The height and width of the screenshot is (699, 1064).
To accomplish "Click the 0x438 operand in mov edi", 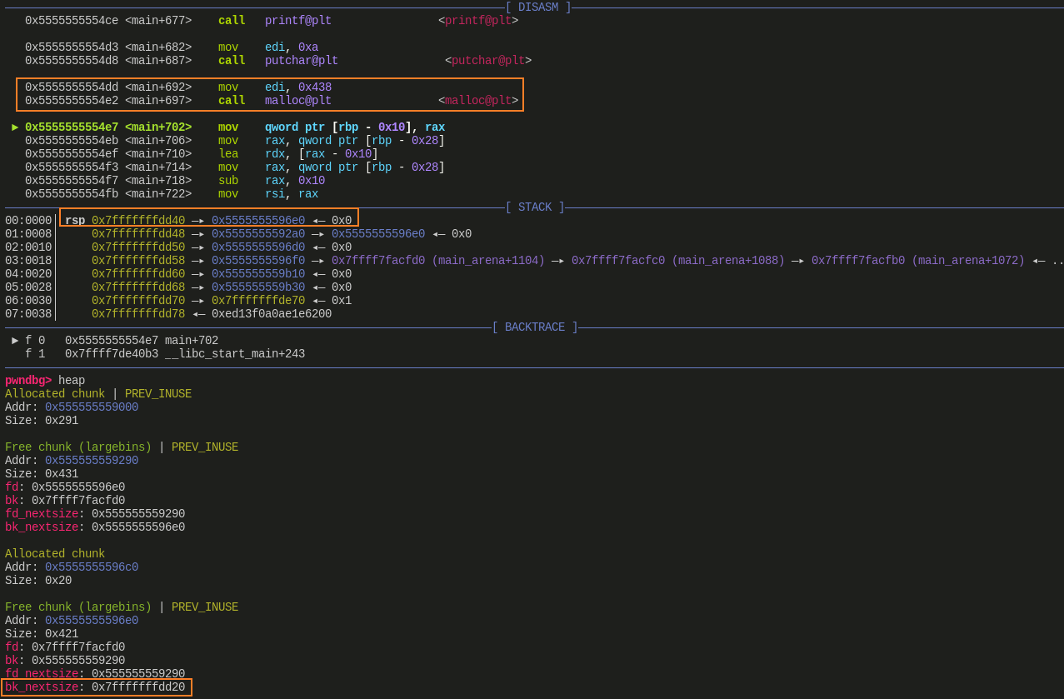I will click(x=315, y=87).
